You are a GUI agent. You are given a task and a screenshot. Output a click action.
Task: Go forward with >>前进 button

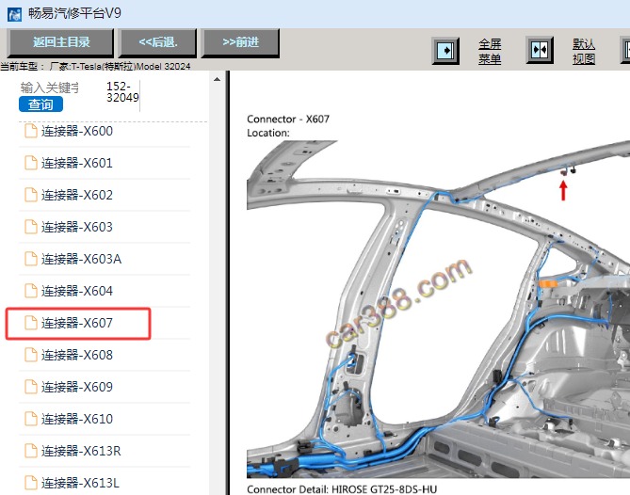tap(240, 42)
